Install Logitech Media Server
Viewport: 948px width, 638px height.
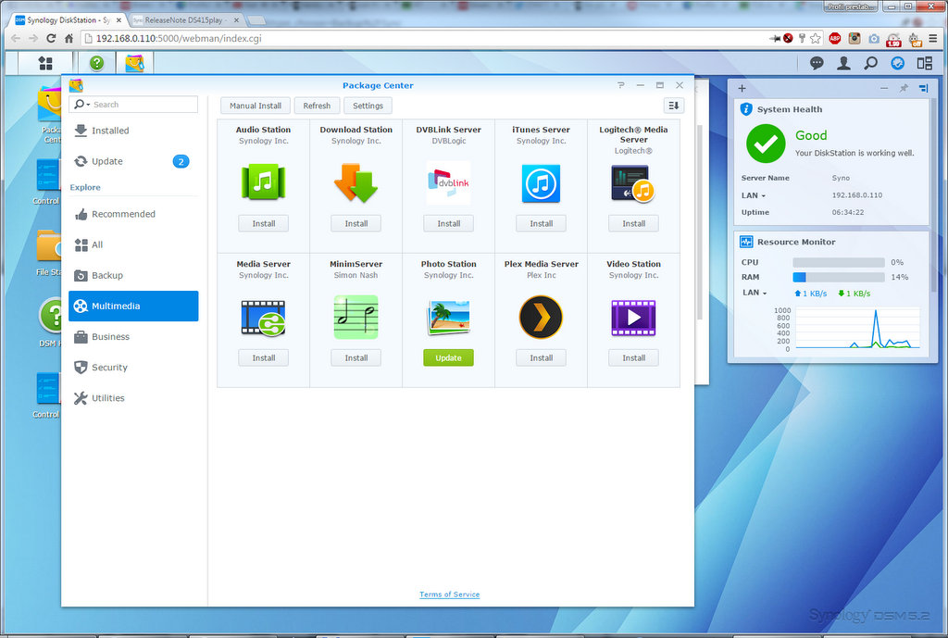[633, 224]
